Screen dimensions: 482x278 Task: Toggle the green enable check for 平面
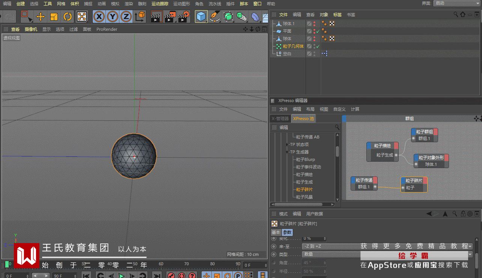click(318, 31)
